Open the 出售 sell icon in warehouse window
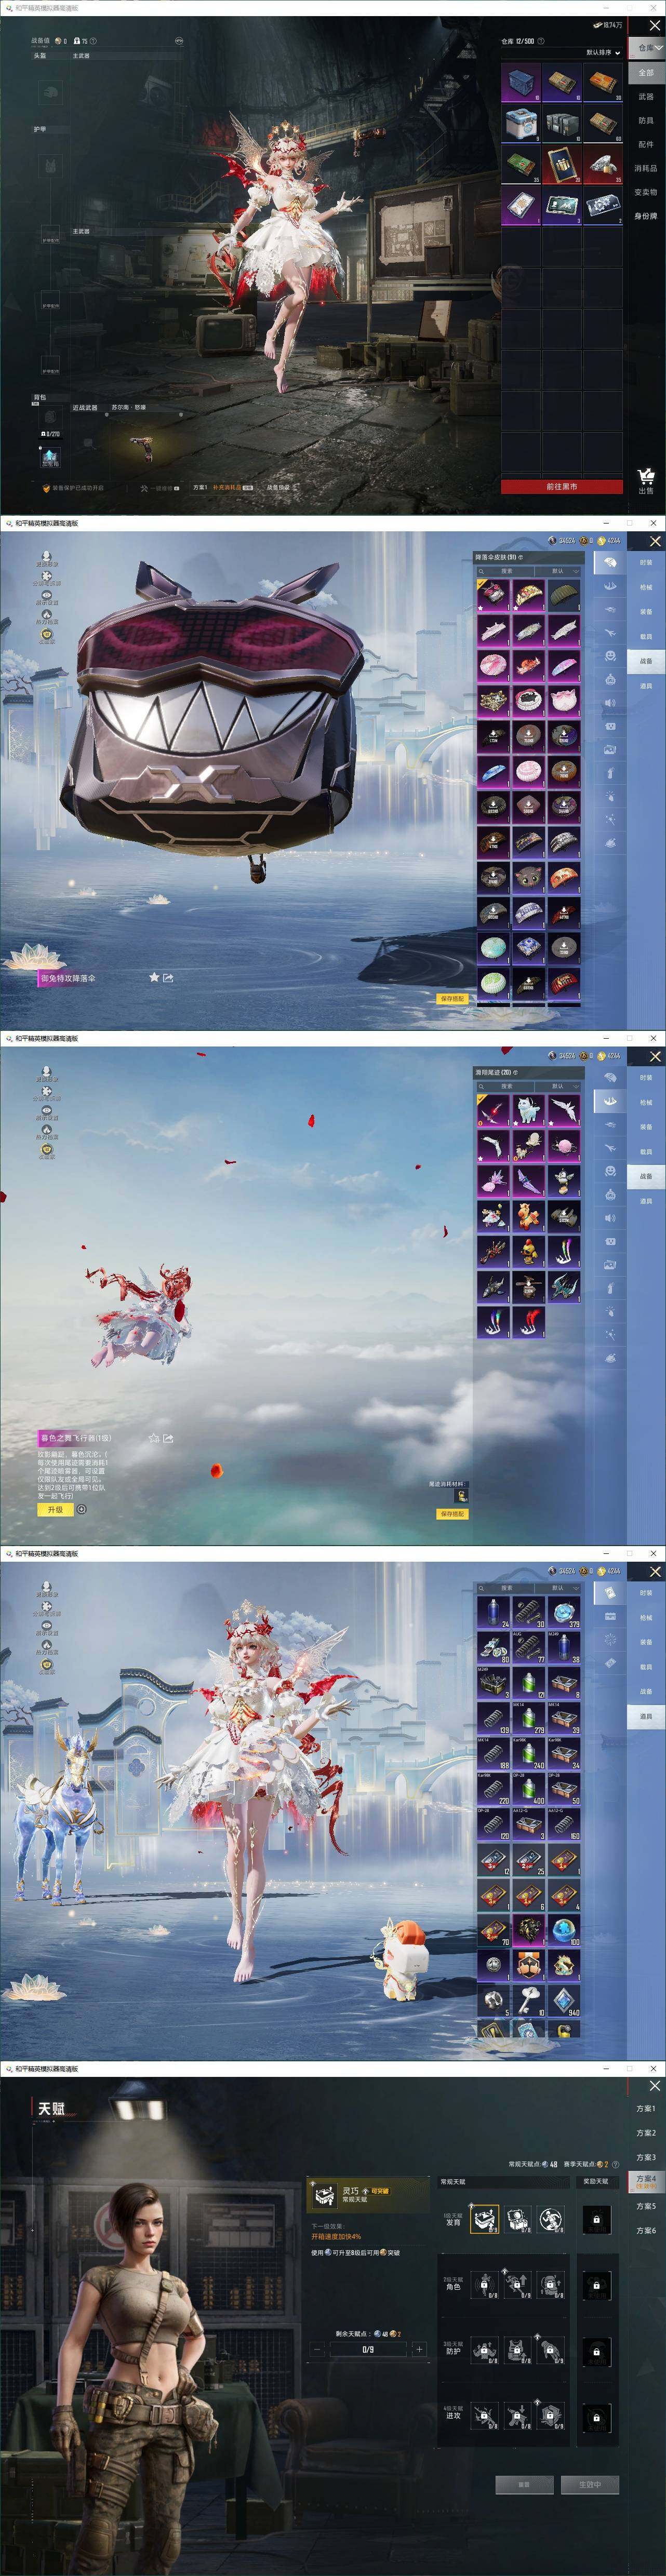The height and width of the screenshot is (2576, 666). 646,481
